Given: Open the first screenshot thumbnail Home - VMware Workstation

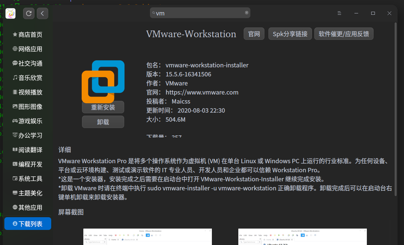Looking at the screenshot, I should point(148,237).
